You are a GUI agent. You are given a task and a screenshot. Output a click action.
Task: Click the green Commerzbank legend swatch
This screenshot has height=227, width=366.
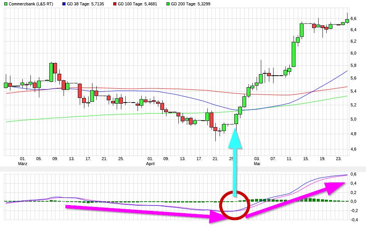6,4
